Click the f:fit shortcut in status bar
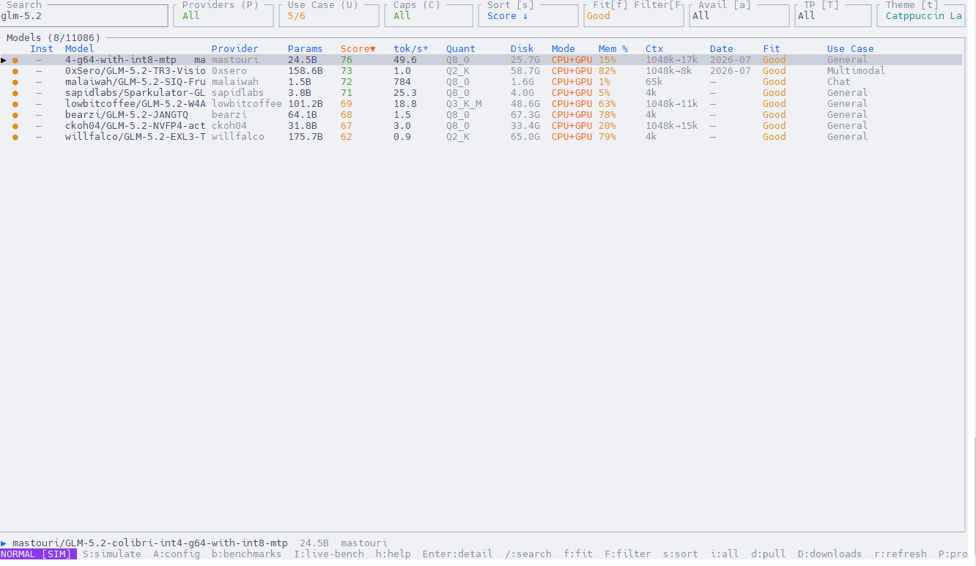Image resolution: width=976 pixels, height=566 pixels. point(578,554)
